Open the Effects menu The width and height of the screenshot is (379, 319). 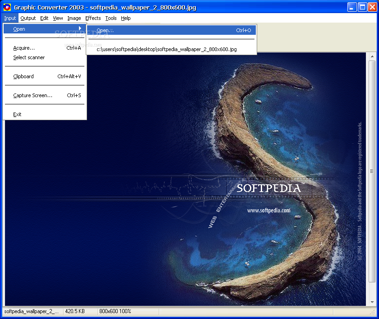[93, 18]
